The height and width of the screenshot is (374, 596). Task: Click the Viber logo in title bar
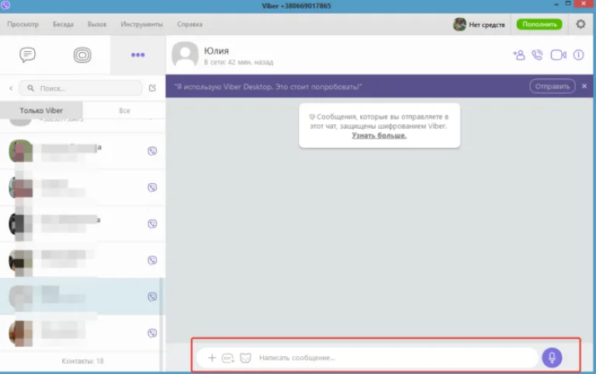[5, 5]
